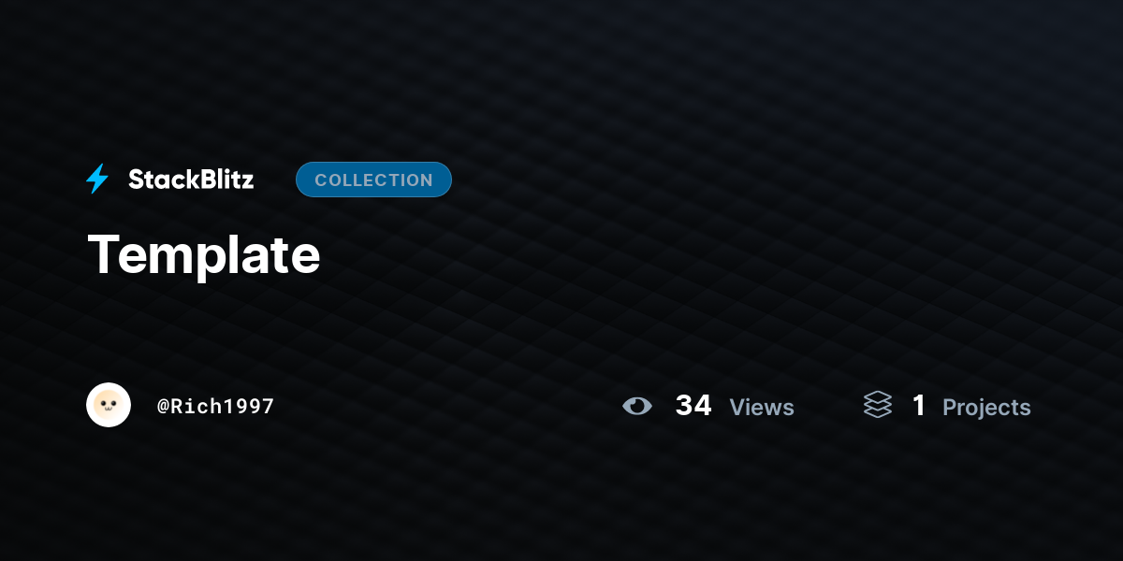1123x561 pixels.
Task: Click the 34 views count number
Action: click(693, 406)
